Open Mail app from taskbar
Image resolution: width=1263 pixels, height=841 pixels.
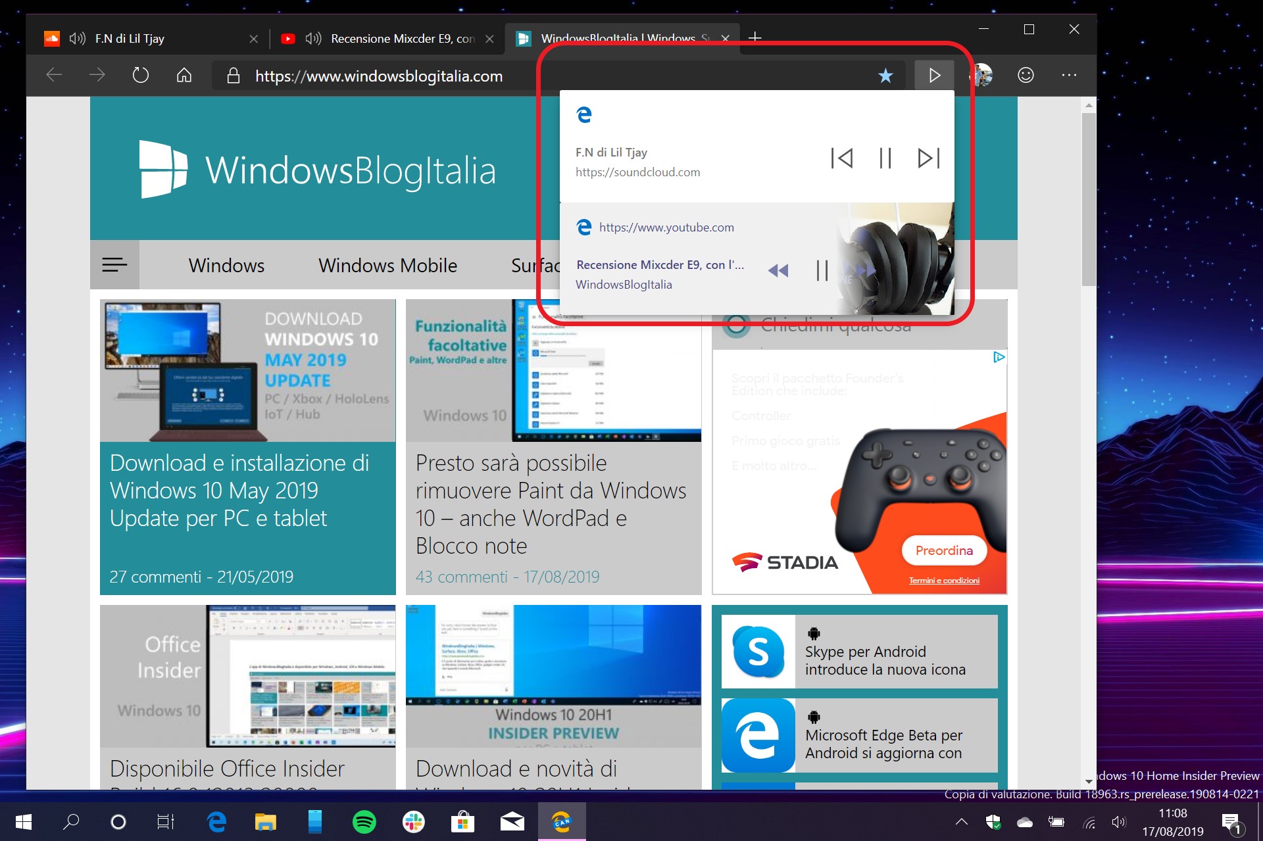[512, 821]
